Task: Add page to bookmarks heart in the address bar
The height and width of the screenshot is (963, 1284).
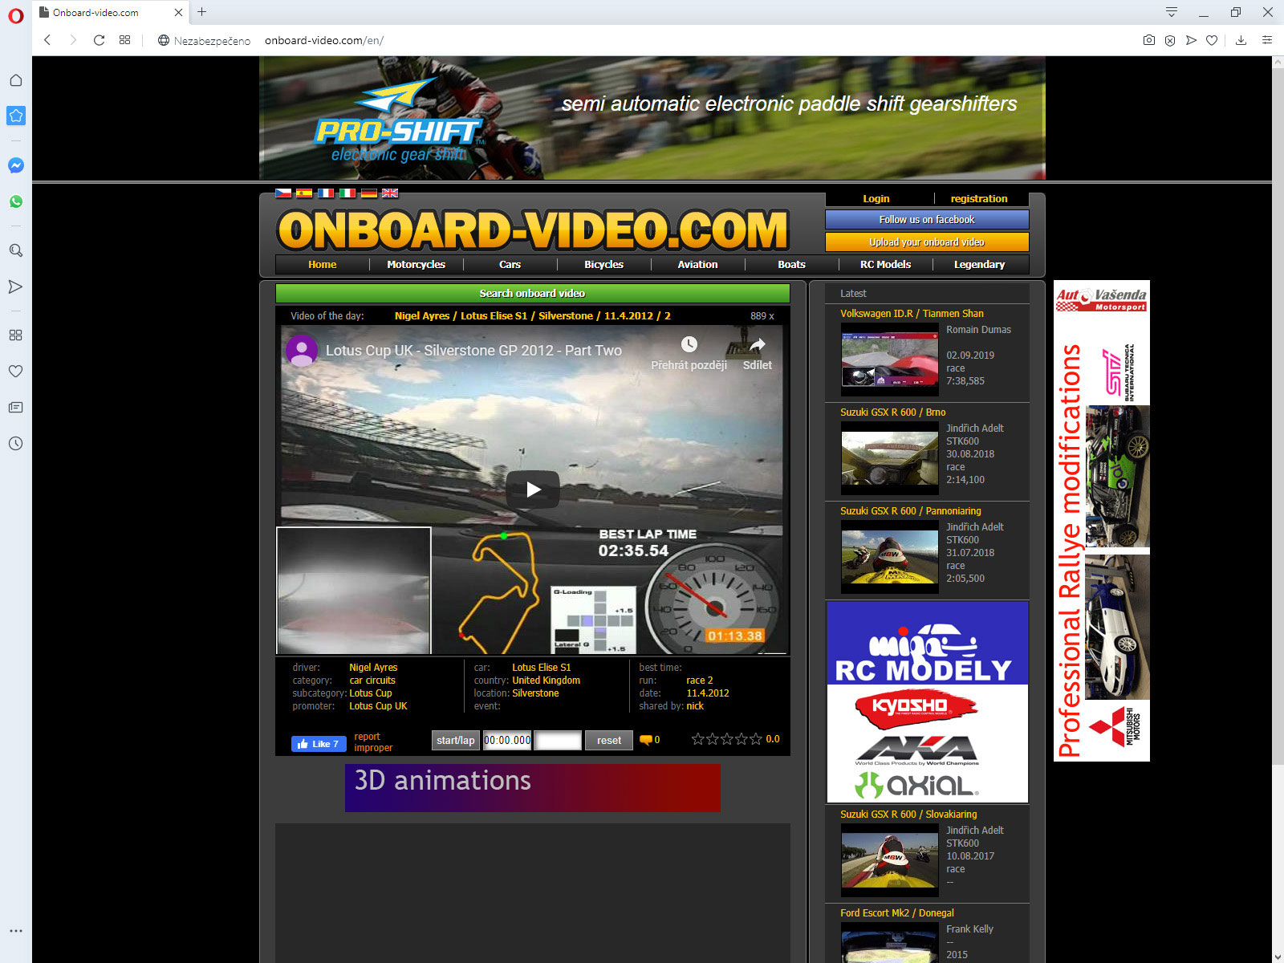Action: click(x=1212, y=40)
